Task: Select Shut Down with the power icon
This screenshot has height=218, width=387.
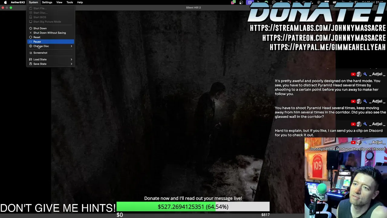Action: [50, 28]
